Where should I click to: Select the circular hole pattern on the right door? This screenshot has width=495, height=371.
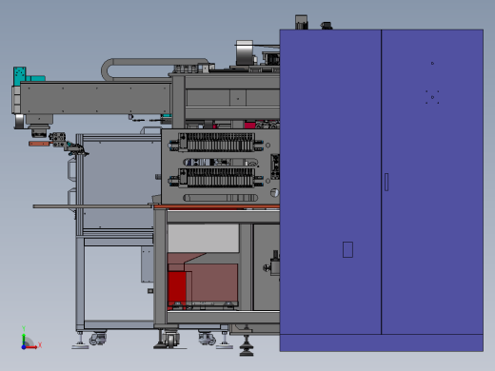point(432,97)
